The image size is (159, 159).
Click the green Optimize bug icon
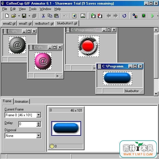coord(144,16)
